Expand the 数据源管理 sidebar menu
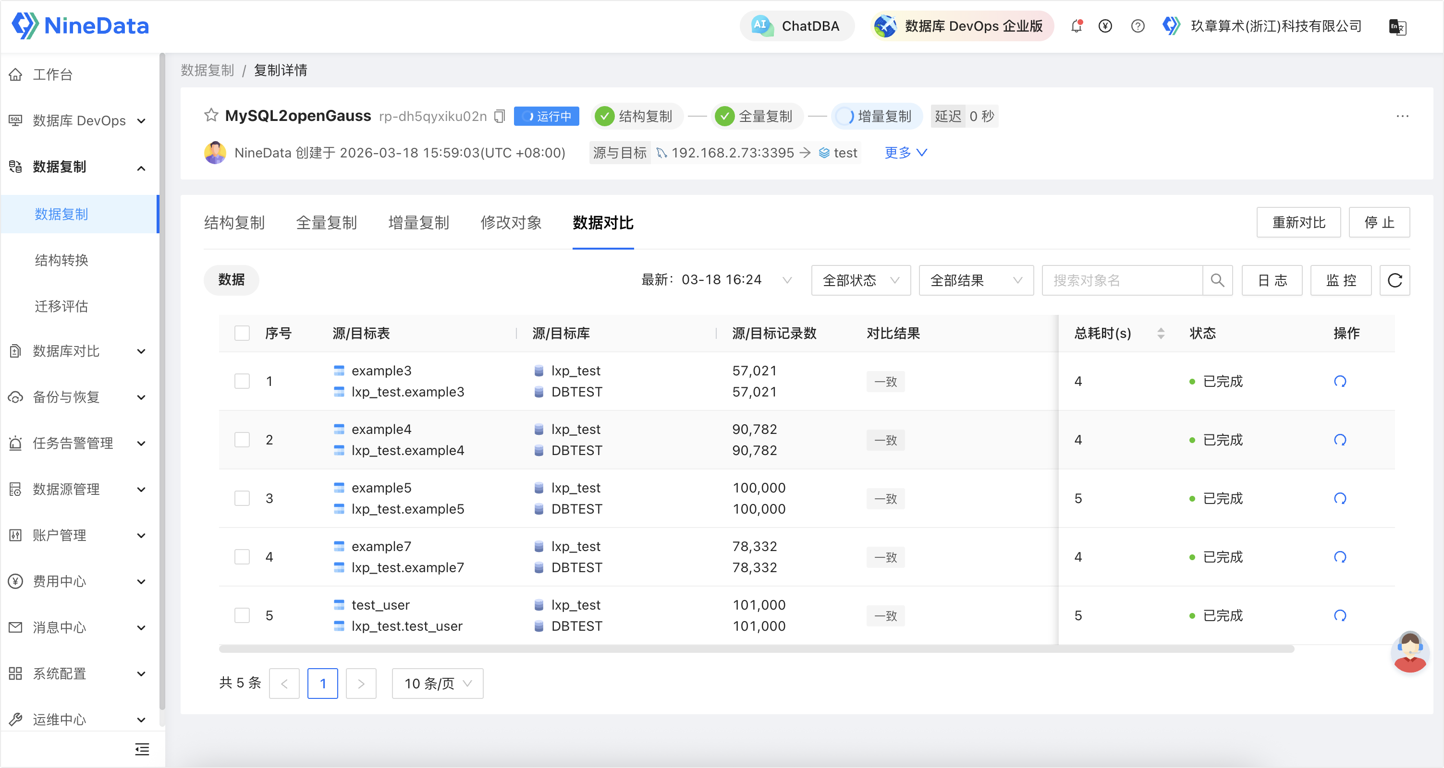Viewport: 1444px width, 768px height. click(80, 489)
